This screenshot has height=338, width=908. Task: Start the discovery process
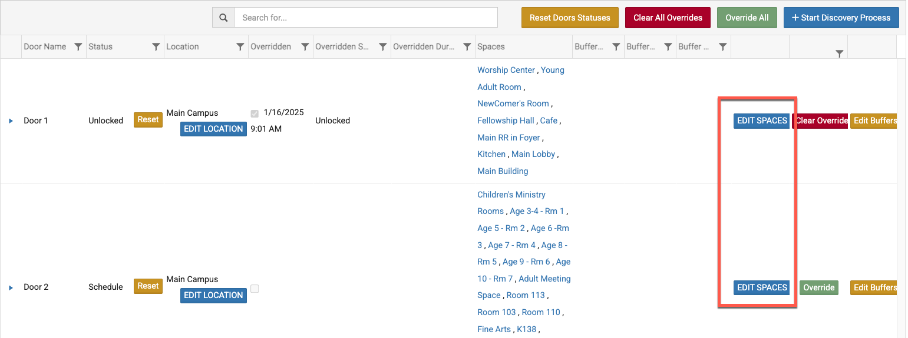[x=841, y=18]
